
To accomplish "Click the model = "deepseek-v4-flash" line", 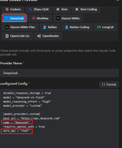I will coord(24,97).
